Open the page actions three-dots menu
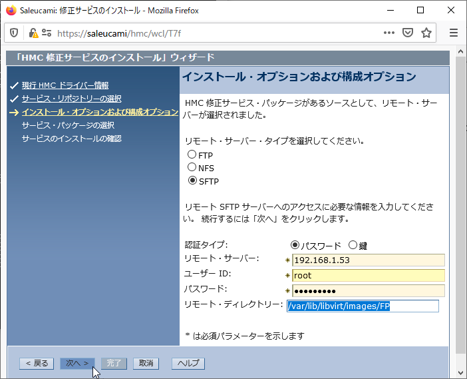Image resolution: width=467 pixels, height=379 pixels. (x=390, y=33)
